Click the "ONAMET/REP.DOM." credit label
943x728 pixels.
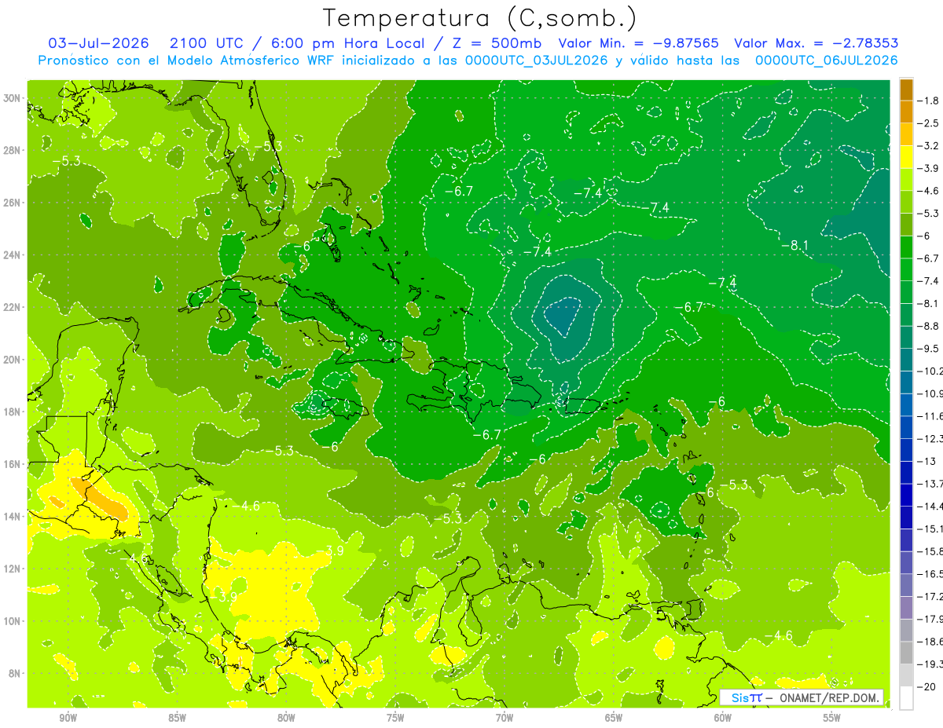[828, 697]
